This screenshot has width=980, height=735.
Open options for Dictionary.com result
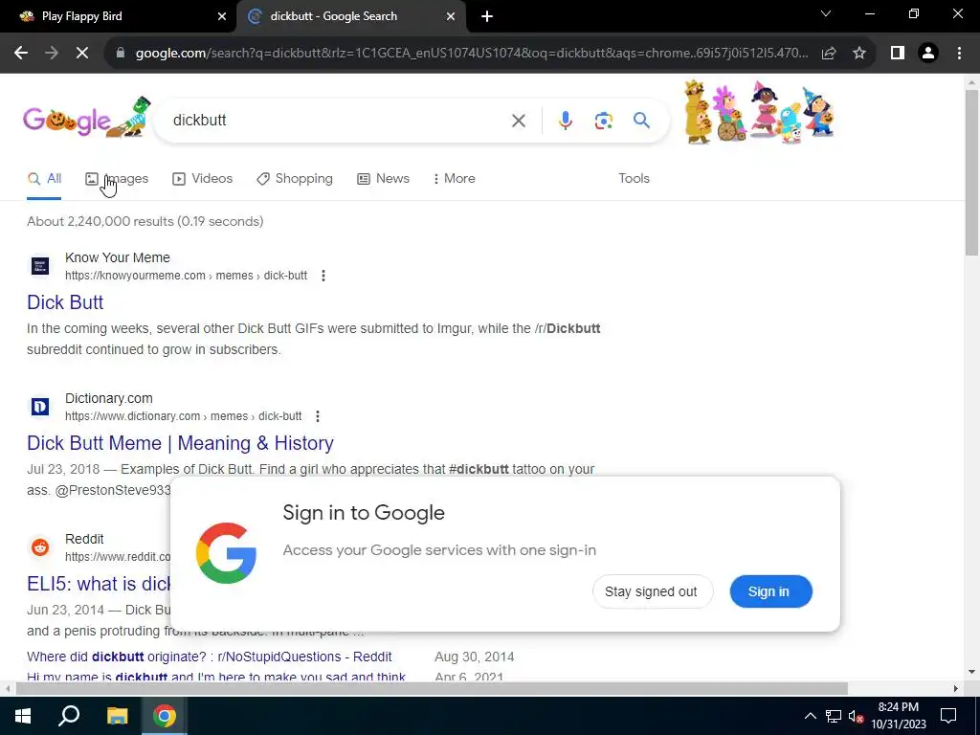[x=318, y=416]
